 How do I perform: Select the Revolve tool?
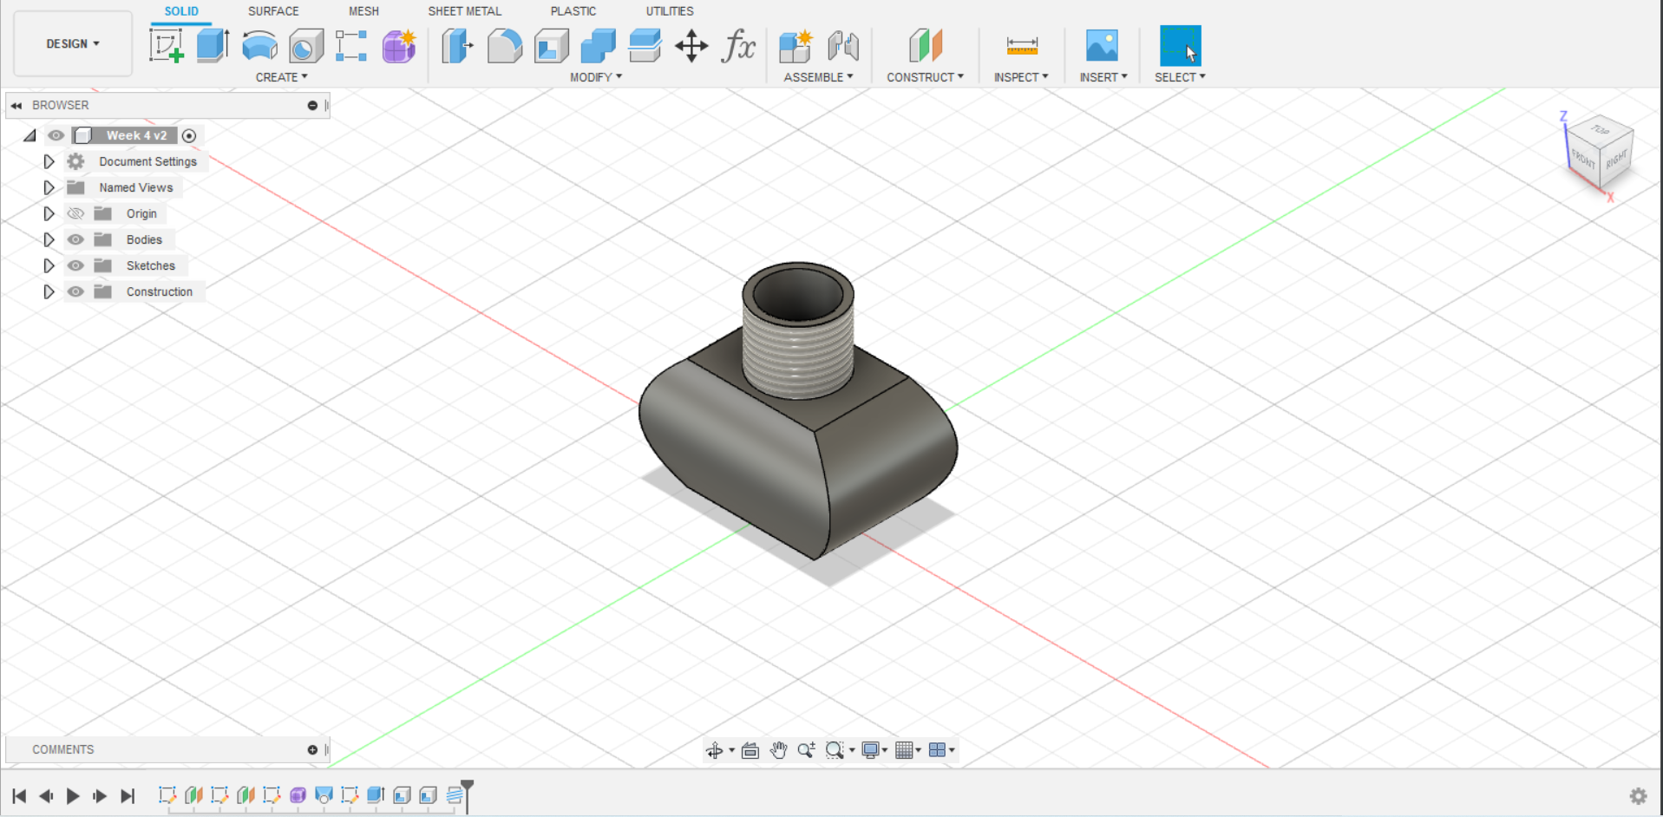[x=259, y=45]
